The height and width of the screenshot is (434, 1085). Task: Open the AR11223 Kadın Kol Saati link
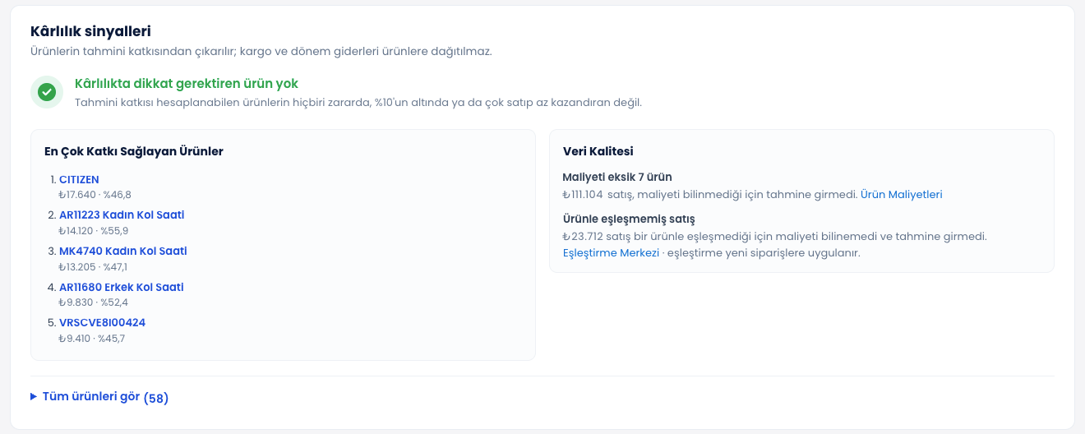coord(122,215)
